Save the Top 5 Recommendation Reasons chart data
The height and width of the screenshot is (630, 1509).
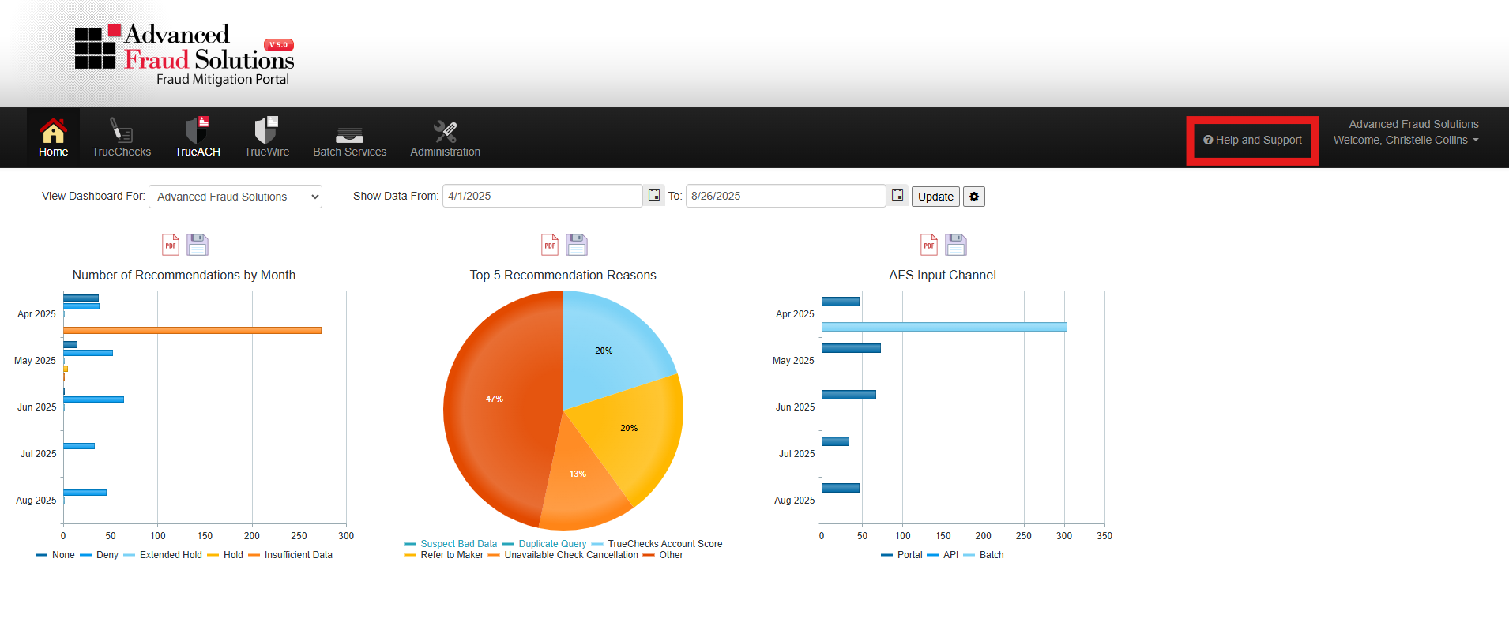(577, 245)
